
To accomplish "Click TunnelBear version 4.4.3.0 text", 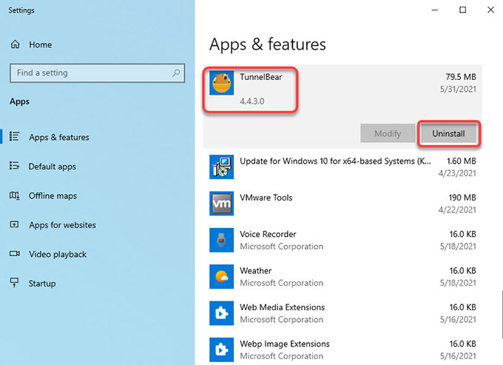I will pos(252,101).
